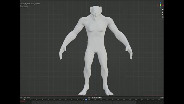Toggle the camera view icon

[x=163, y=15]
